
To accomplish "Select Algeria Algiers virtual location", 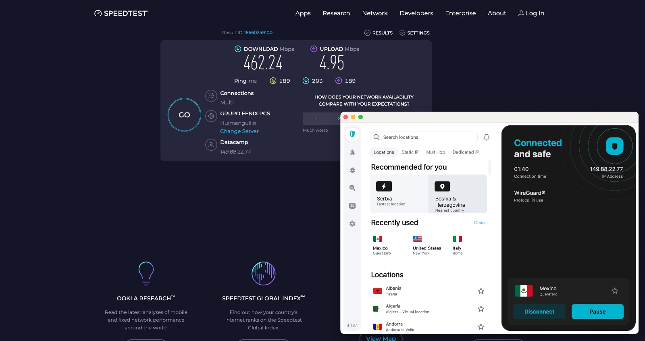I will point(429,309).
